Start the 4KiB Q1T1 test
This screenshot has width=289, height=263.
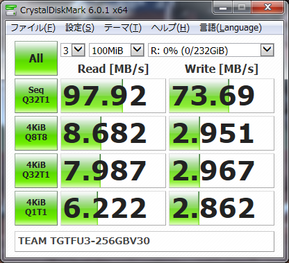(x=36, y=208)
